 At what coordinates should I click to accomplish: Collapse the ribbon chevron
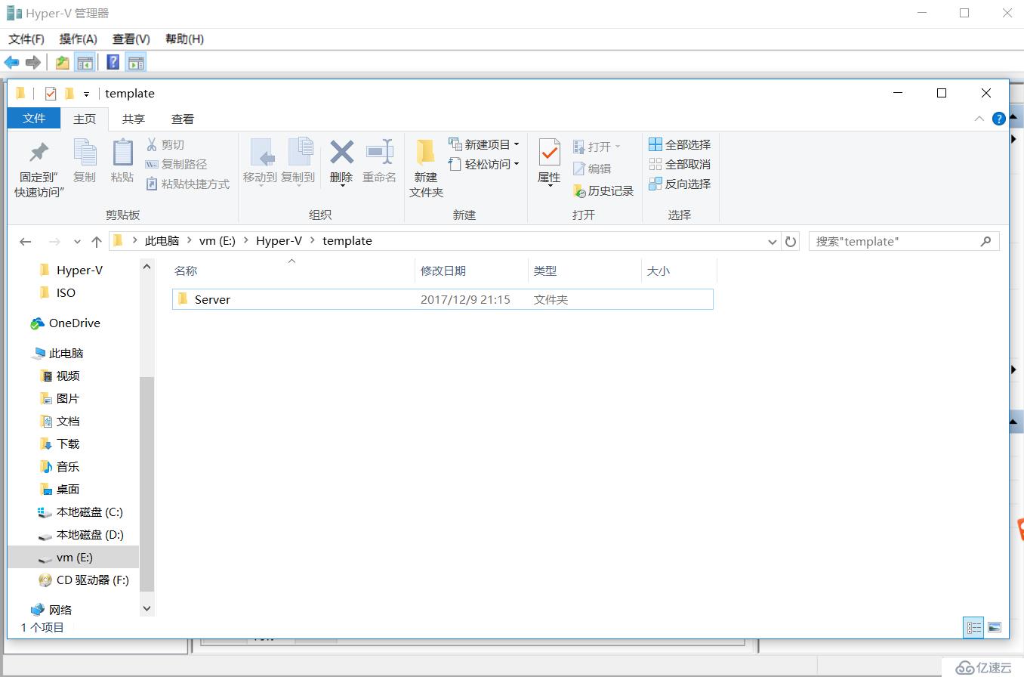[979, 119]
